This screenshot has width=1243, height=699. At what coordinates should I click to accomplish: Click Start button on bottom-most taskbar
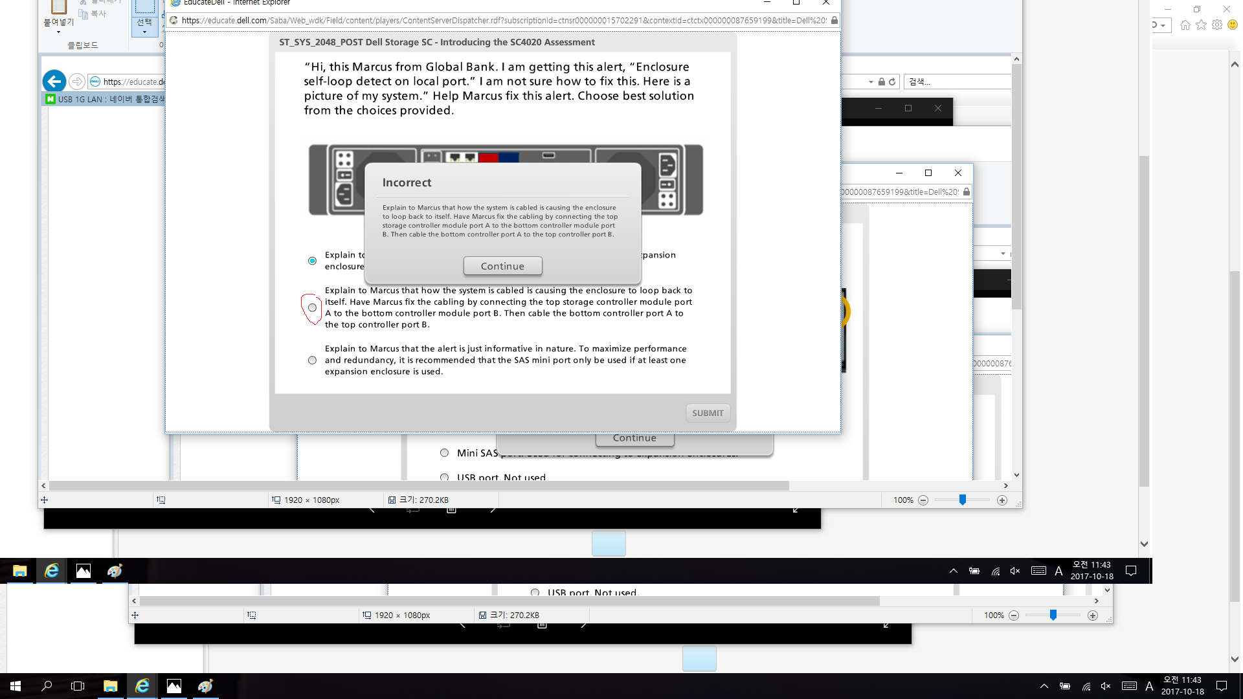pos(16,686)
